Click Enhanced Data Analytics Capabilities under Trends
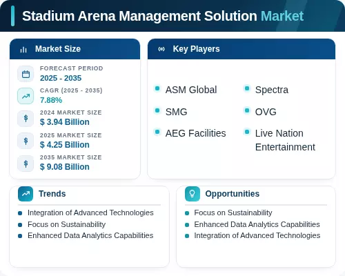The width and height of the screenshot is (345, 276). pyautogui.click(x=90, y=235)
